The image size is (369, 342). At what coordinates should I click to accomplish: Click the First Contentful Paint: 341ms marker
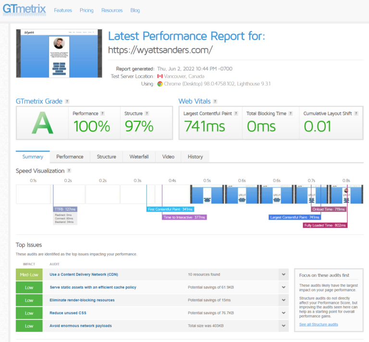pos(171,209)
